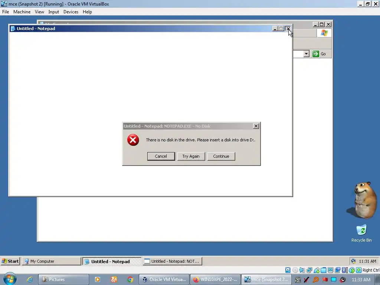The image size is (380, 285).
Task: Click the display status icon
Action: [x=330, y=270]
